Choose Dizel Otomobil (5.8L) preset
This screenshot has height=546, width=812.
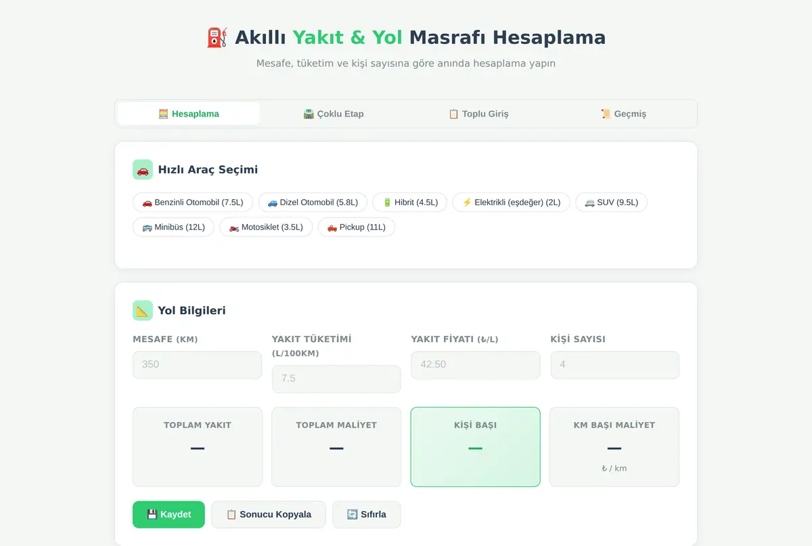pos(313,203)
